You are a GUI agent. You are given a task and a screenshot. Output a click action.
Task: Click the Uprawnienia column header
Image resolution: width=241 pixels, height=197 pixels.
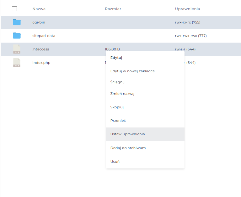[x=187, y=9]
